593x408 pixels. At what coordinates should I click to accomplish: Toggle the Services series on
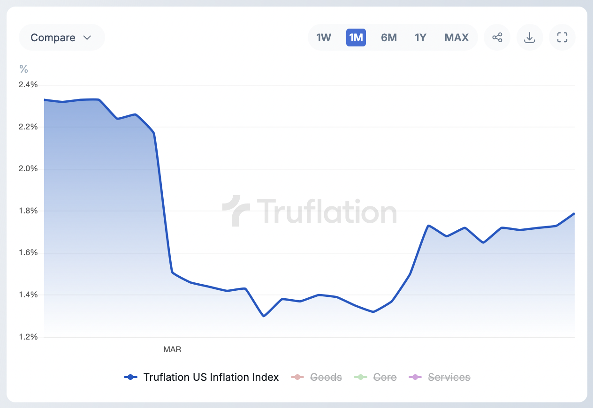[x=449, y=377]
